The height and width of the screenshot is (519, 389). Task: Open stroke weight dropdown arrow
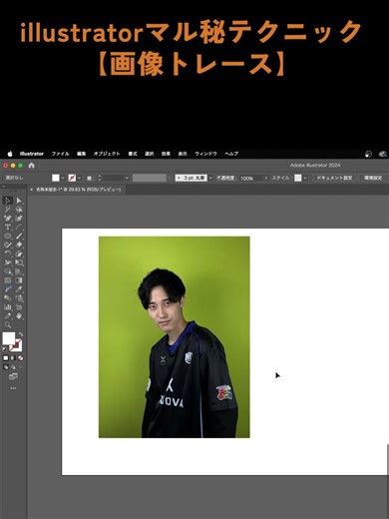tap(127, 178)
